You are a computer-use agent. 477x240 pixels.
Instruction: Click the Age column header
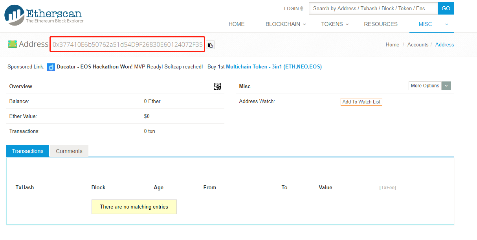[x=158, y=188]
